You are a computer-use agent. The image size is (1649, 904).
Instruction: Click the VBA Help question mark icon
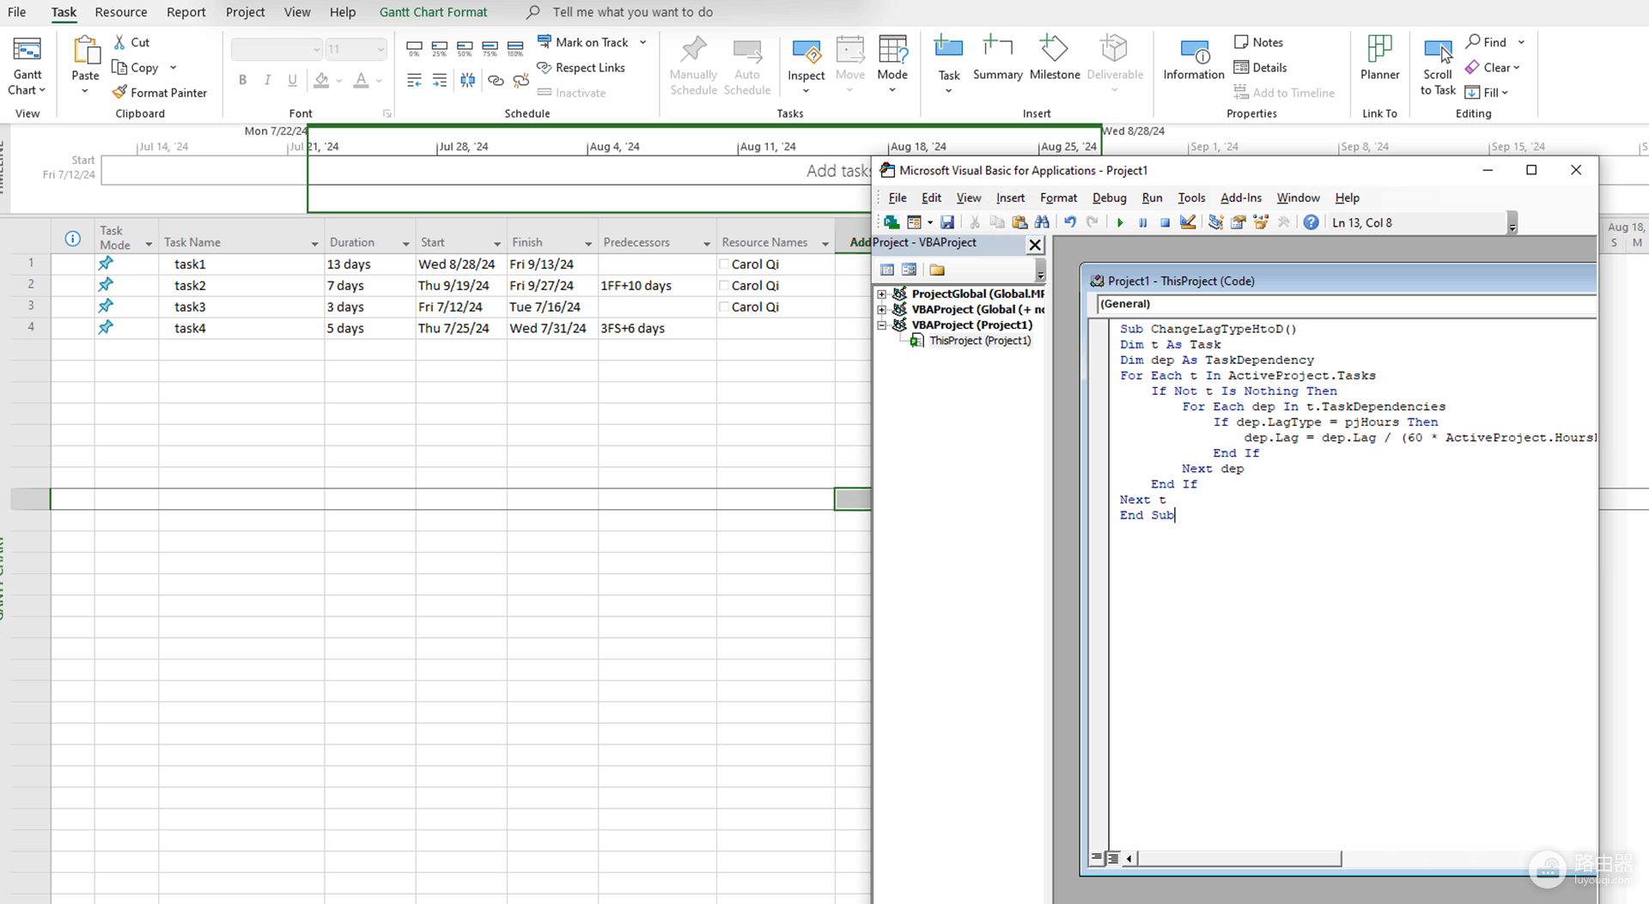(x=1311, y=222)
